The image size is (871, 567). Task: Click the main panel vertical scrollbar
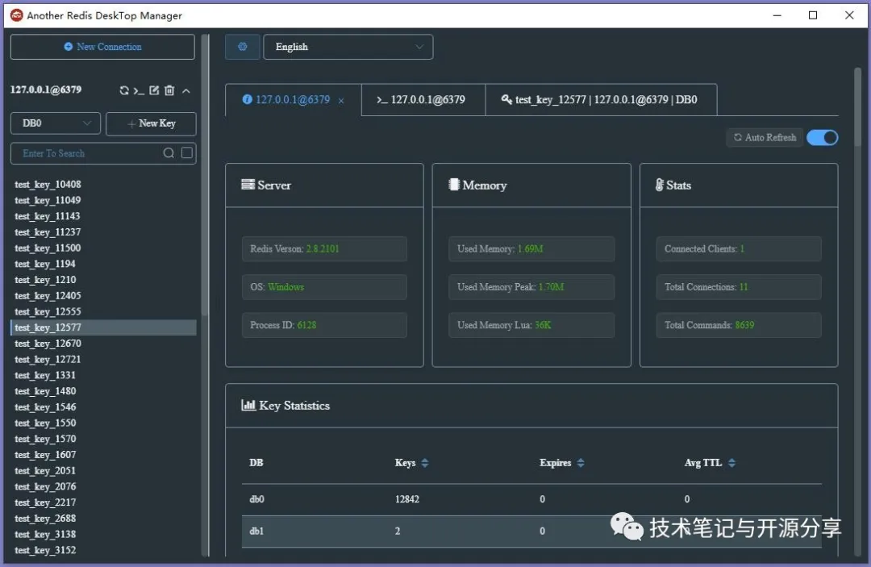point(857,108)
